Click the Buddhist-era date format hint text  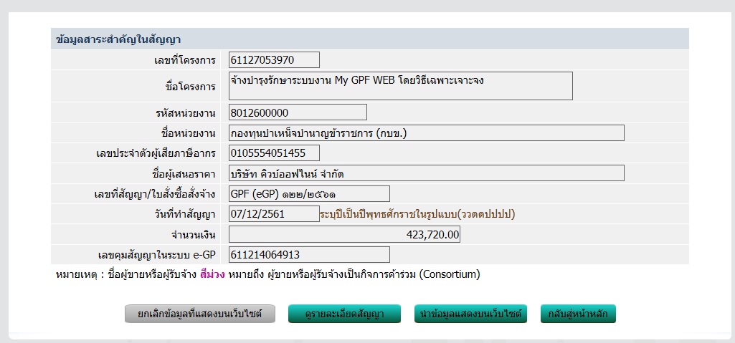click(417, 214)
